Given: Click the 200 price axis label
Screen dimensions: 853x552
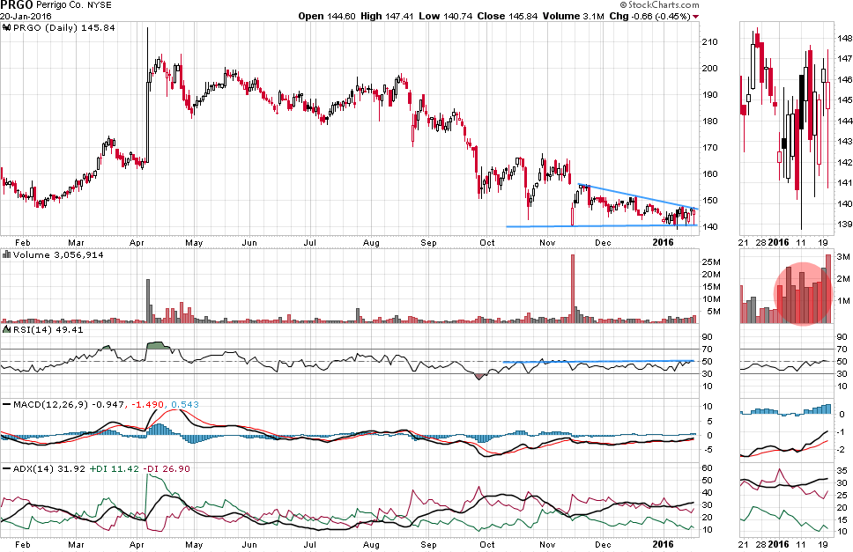Looking at the screenshot, I should point(709,69).
